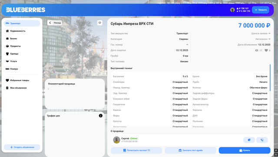Click seller Сергей avatar
Image resolution: width=278 pixels, height=157 pixels.
coord(117,140)
